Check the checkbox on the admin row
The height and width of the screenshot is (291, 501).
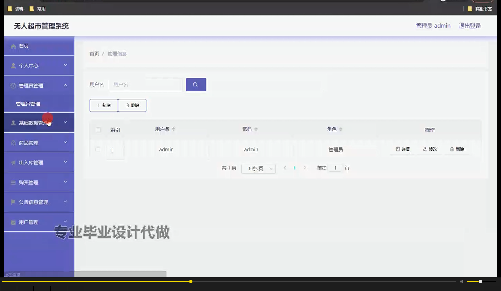[x=98, y=149]
